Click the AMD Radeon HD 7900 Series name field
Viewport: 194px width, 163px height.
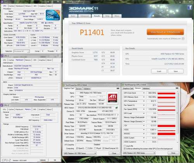90,93
